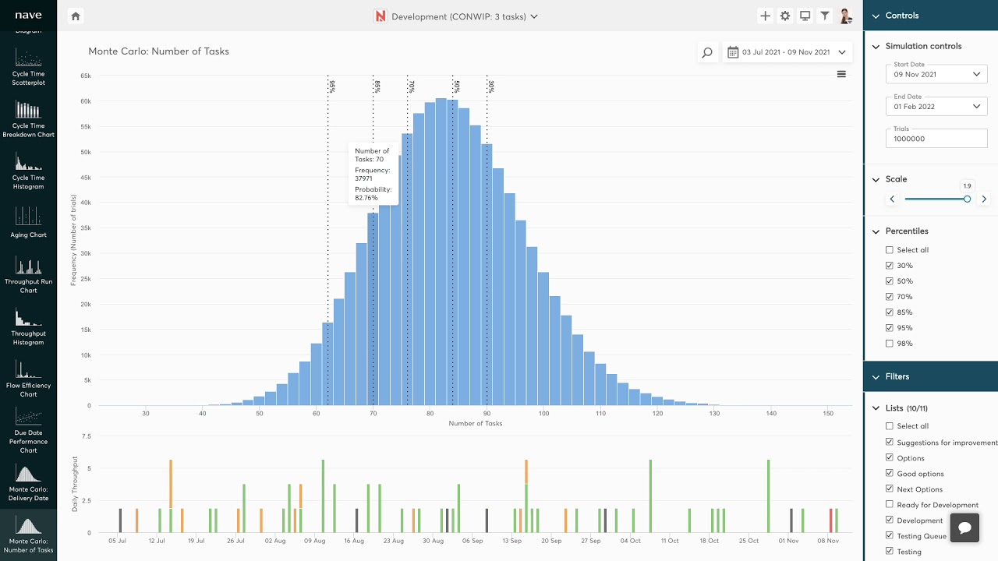Open Cycle Time Histogram chart
998x561 pixels.
point(28,171)
